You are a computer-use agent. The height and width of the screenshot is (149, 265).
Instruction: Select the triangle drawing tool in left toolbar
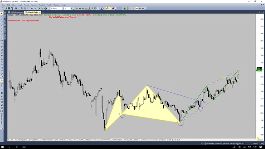(2, 59)
